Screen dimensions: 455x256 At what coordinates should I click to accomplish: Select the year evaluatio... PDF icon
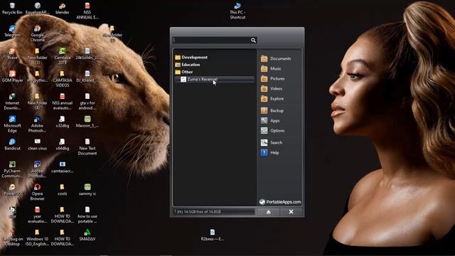point(37,215)
